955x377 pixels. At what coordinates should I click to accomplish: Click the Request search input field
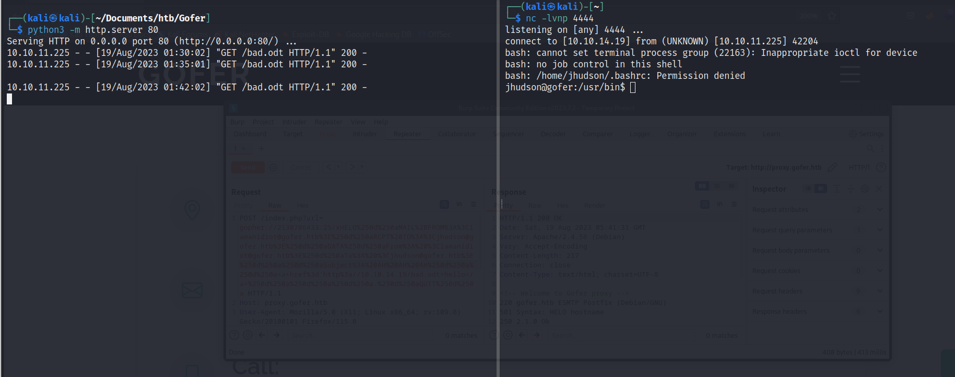point(360,335)
